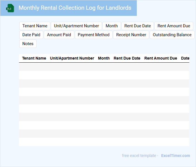
Task: Click the first empty table row
Action: pos(104,67)
